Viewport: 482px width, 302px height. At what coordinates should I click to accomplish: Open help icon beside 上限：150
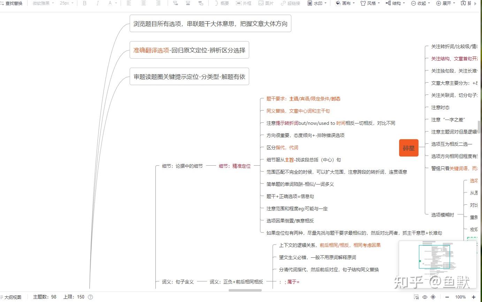pos(90,297)
